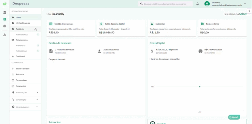
Task: Open the bank building icon in left rail
Action: (x=5, y=12)
